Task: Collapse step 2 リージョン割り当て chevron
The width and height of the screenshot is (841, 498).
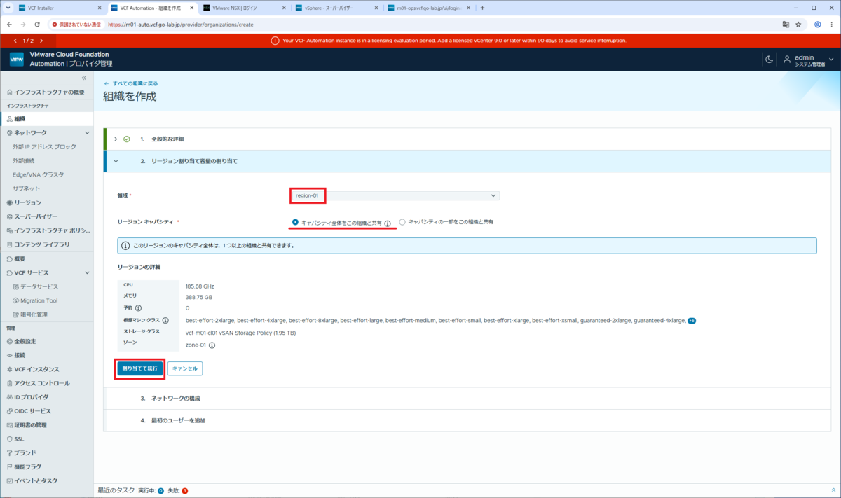Action: point(116,161)
